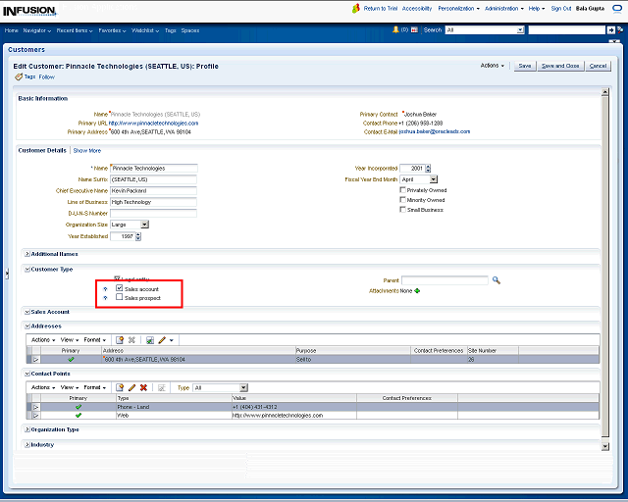This screenshot has height=502, width=628.
Task: Open the Watchlist menu
Action: 145,30
